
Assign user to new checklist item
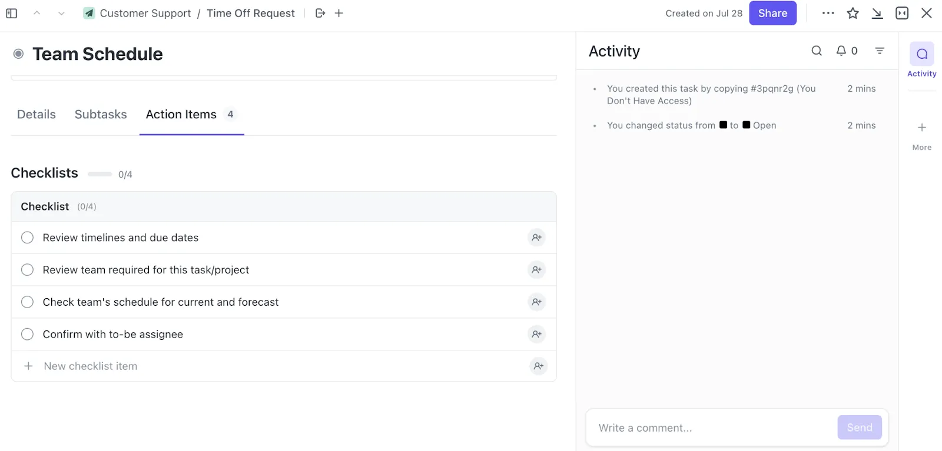538,366
